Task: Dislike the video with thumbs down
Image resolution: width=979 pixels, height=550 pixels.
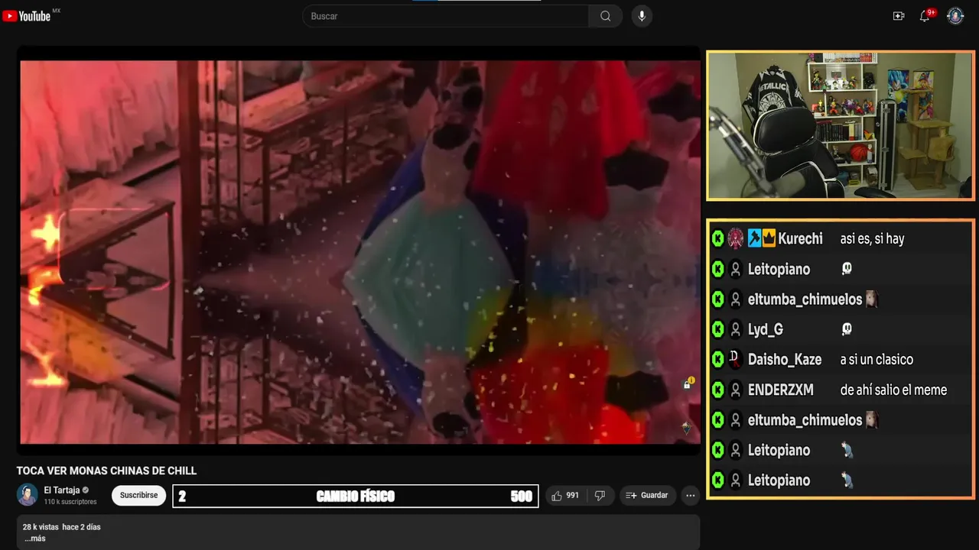Action: (600, 496)
